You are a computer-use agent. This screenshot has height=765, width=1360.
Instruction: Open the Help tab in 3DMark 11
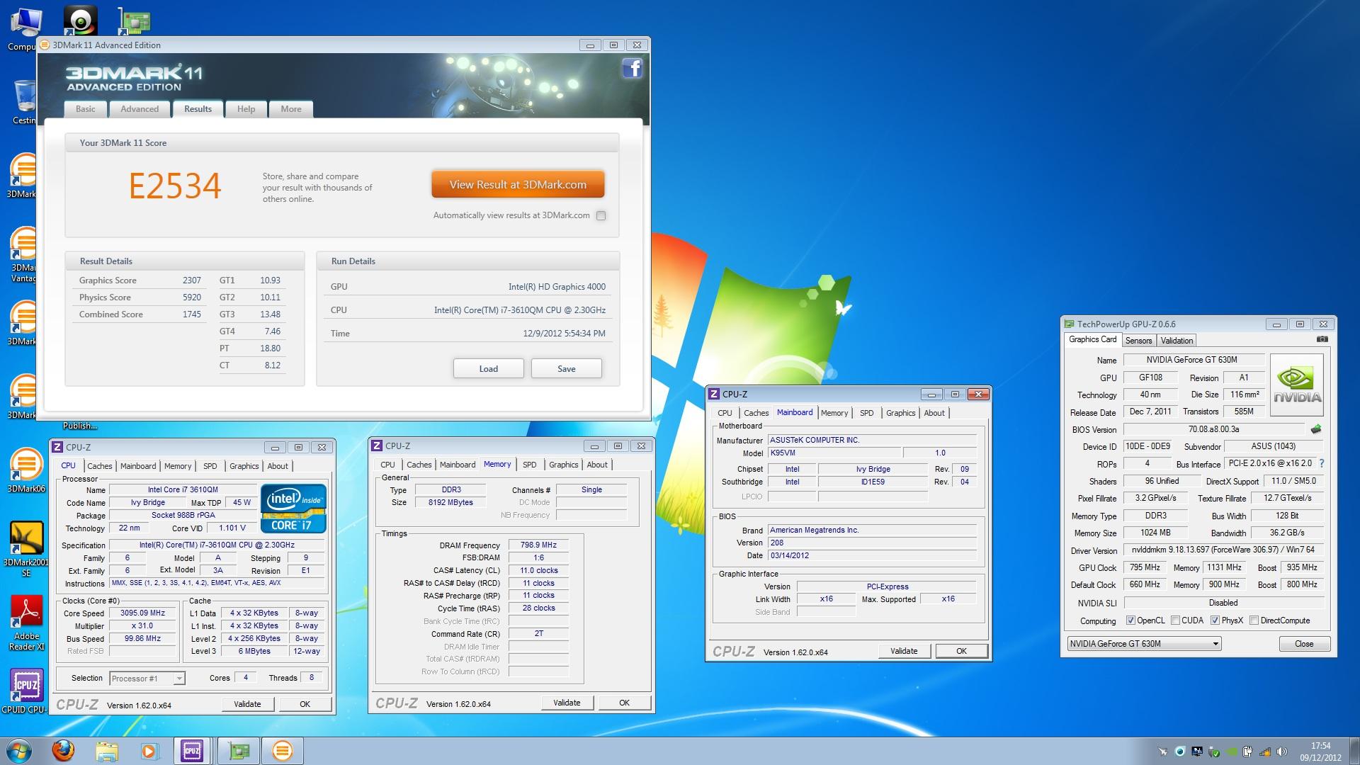(x=246, y=109)
